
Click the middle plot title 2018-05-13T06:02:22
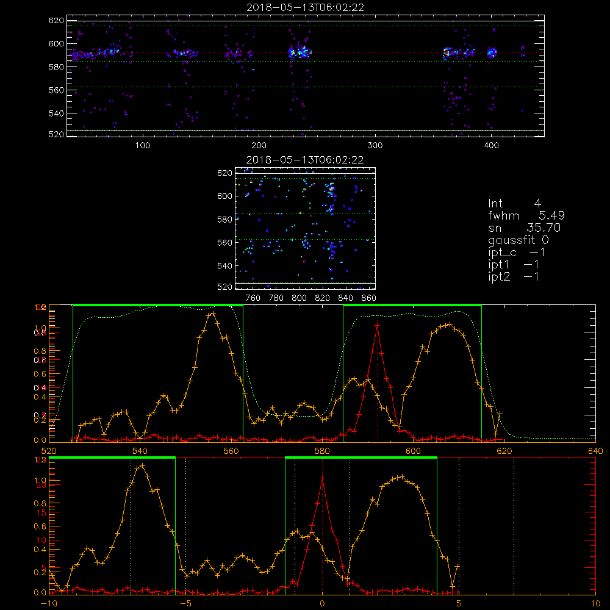(x=305, y=160)
